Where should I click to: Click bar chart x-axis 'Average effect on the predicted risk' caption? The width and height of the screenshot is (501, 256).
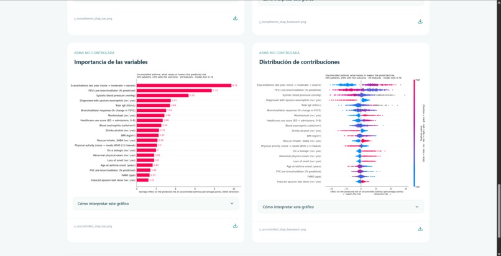189,191
